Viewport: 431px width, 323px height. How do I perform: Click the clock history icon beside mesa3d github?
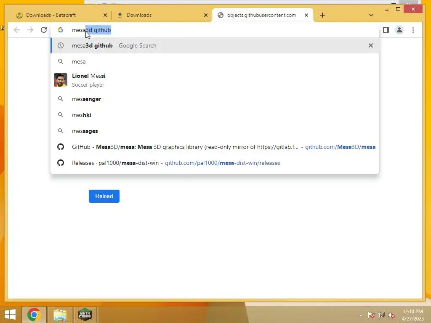61,45
